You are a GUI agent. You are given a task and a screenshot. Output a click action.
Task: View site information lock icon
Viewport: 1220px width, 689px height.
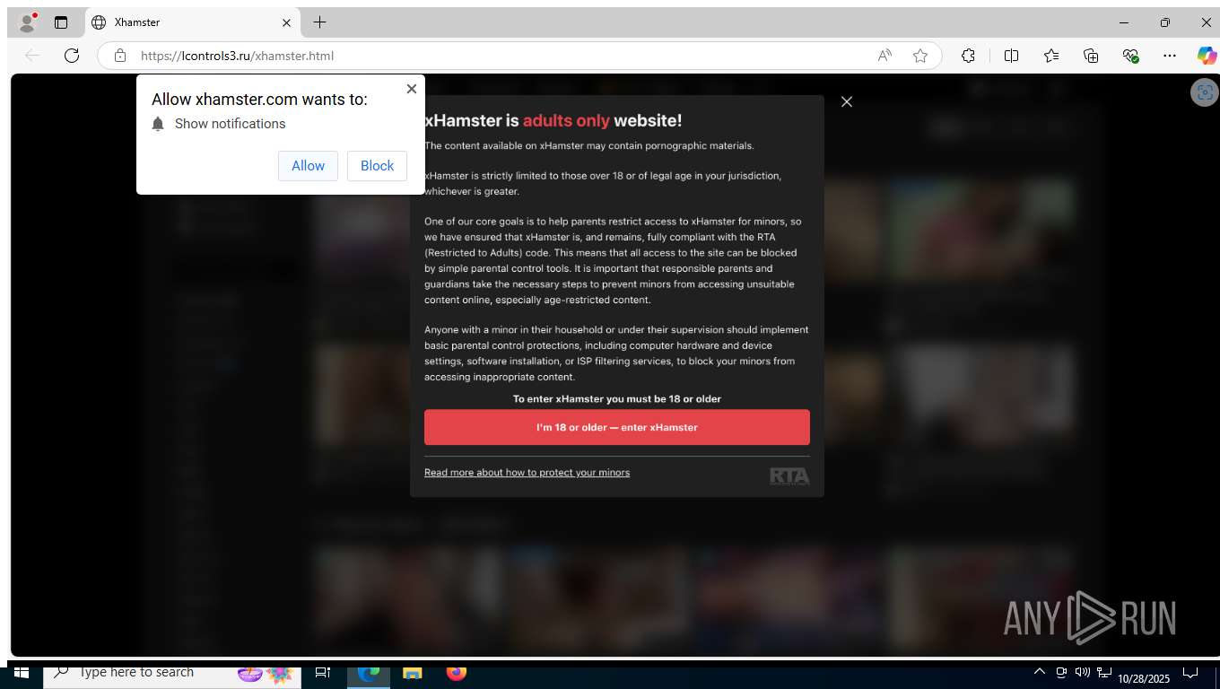coord(120,56)
